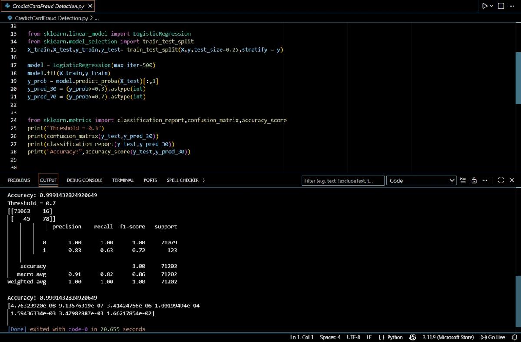The image size is (521, 342).
Task: Split the editor right
Action: pos(501,6)
